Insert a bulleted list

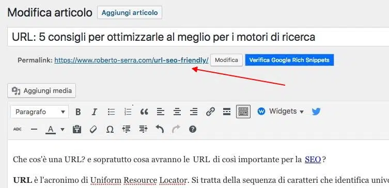[x=112, y=112]
